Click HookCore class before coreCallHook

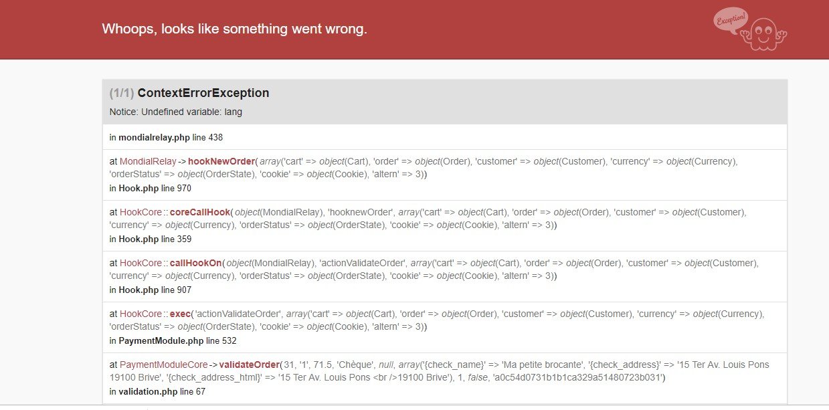141,212
